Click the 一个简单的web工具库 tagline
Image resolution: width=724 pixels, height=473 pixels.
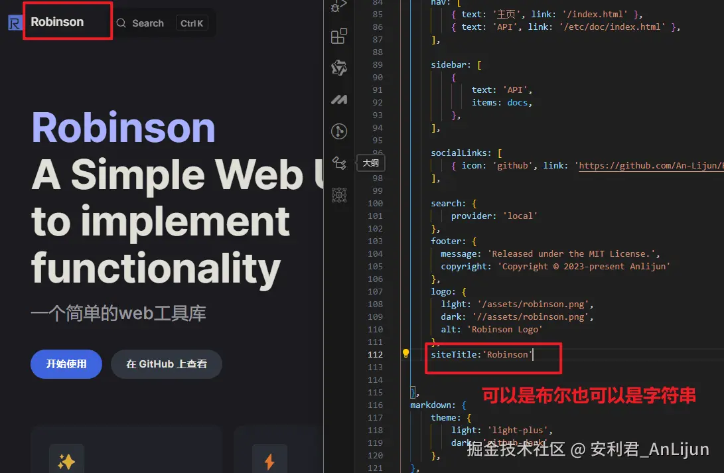[119, 313]
